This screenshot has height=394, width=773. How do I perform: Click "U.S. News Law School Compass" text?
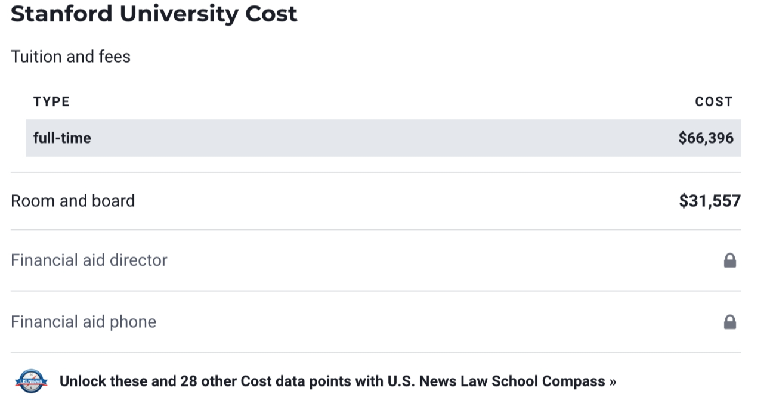click(496, 381)
